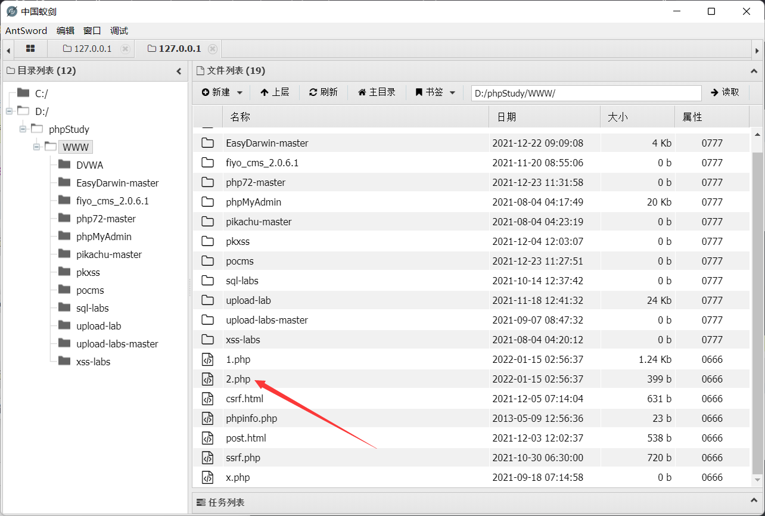Collapse the phpStudy tree node
The image size is (765, 516).
point(23,129)
